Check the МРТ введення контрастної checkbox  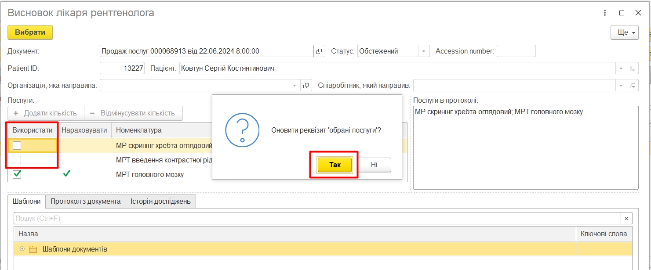tap(17, 160)
